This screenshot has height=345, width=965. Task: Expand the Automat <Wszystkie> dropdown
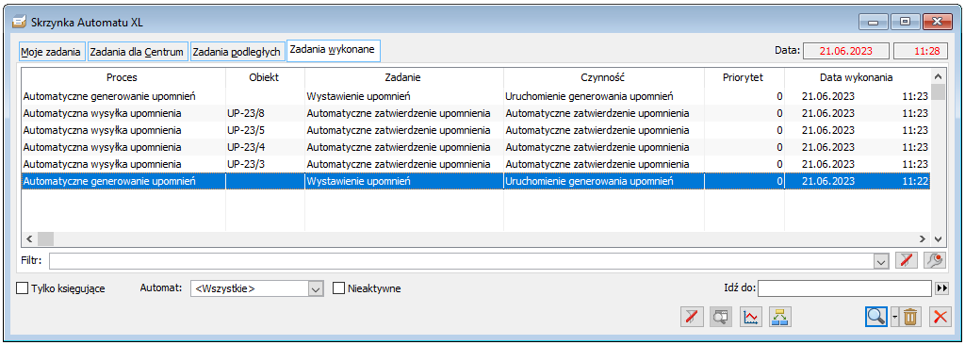coord(316,288)
